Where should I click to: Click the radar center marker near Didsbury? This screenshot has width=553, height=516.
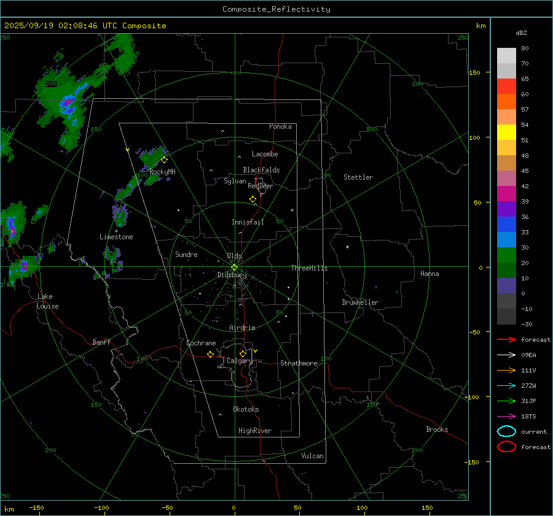tap(234, 267)
